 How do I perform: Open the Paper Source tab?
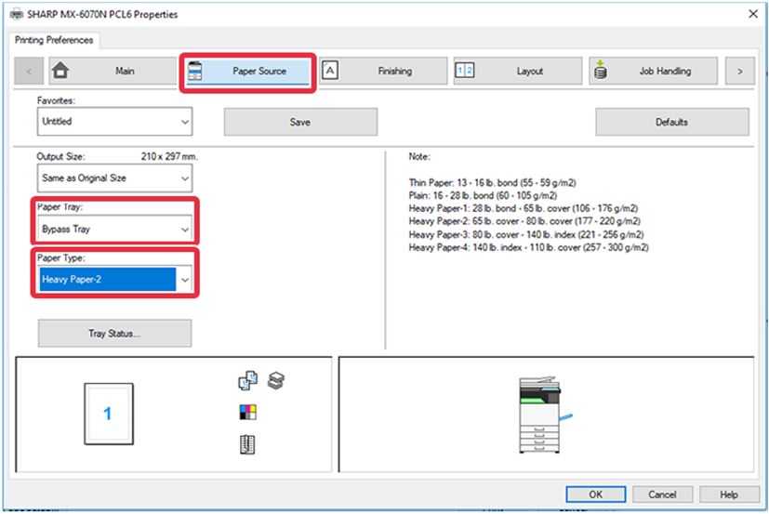point(247,71)
